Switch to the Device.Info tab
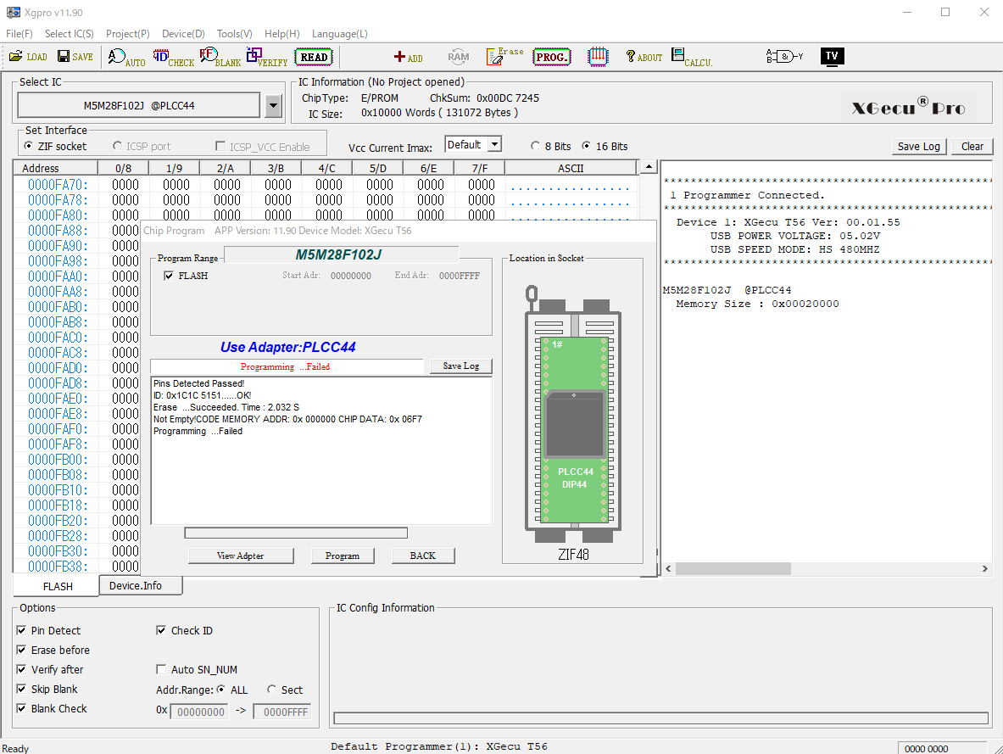1003x754 pixels. [135, 586]
